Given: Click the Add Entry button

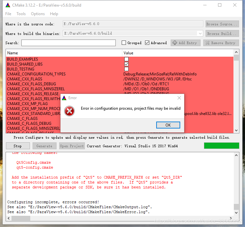Looking at the screenshot, I should tap(185, 43).
